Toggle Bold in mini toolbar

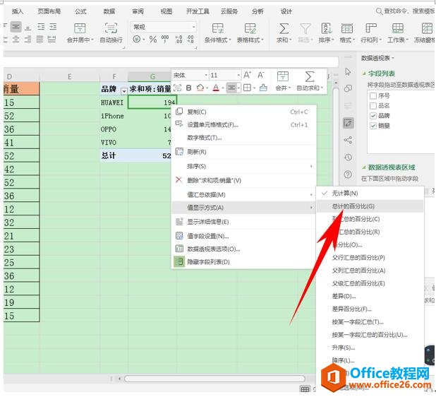pyautogui.click(x=188, y=88)
